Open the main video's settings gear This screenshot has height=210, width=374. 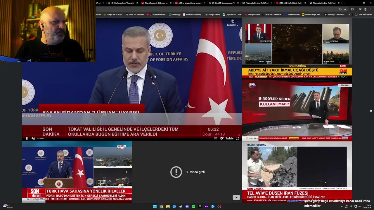[x=222, y=138]
